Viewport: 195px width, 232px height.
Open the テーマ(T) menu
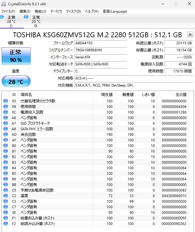click(x=56, y=11)
